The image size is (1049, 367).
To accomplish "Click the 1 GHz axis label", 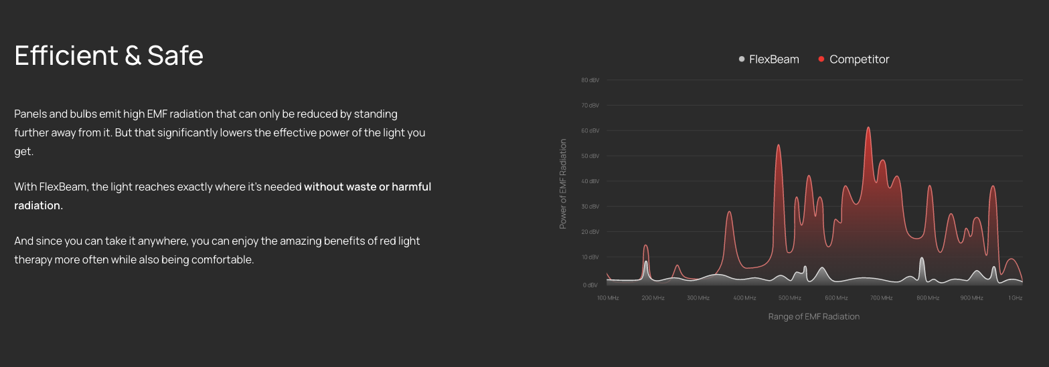I will [1016, 298].
